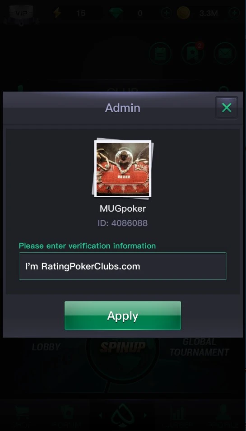This screenshot has width=246, height=431.
Task: Focus the verification information text field
Action: pyautogui.click(x=123, y=266)
